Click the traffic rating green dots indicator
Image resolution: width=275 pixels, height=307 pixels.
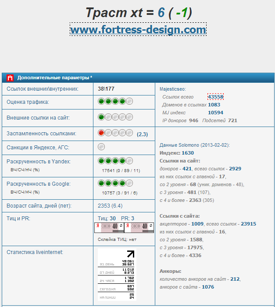[x=115, y=102]
